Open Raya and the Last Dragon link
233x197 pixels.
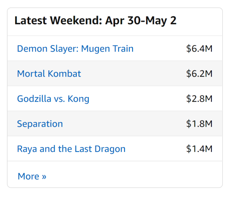tap(71, 149)
